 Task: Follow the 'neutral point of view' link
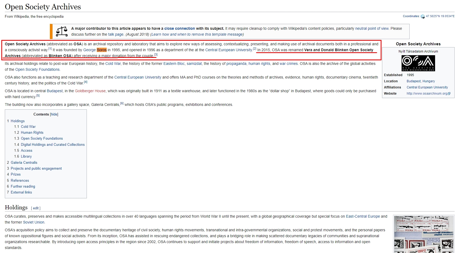point(372,28)
